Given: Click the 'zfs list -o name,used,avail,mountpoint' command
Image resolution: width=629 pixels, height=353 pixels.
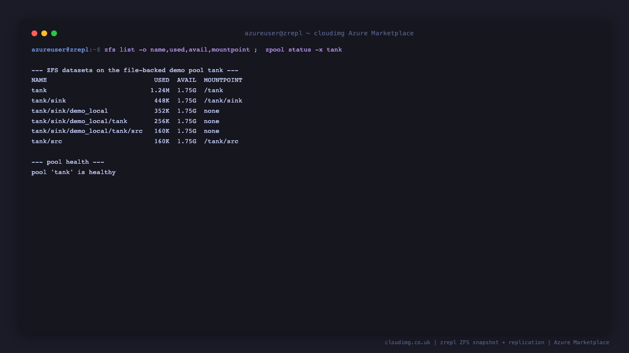Looking at the screenshot, I should tap(177, 50).
